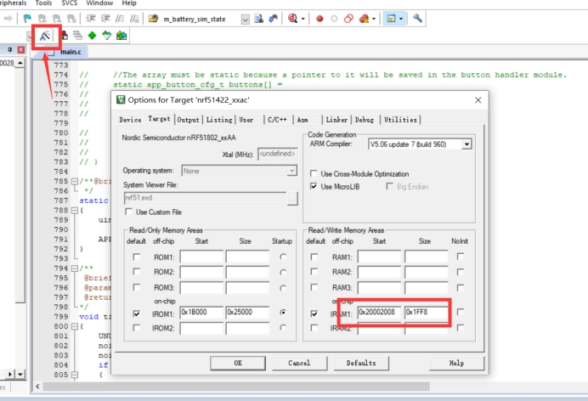Screen dimensions: 588x401
Task: Open the target selection dropdown
Action: [x=30, y=37]
